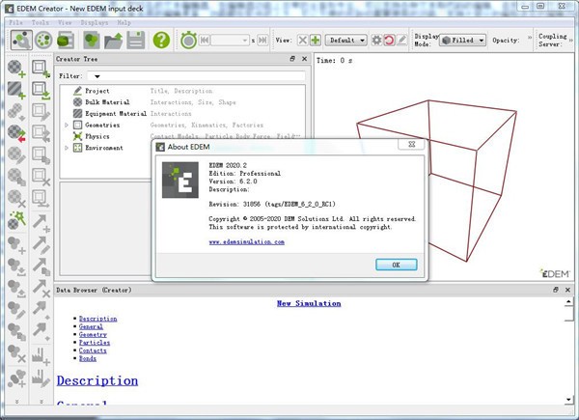This screenshot has height=420, width=579.
Task: Click the Open folder icon in toolbar
Action: point(114,41)
